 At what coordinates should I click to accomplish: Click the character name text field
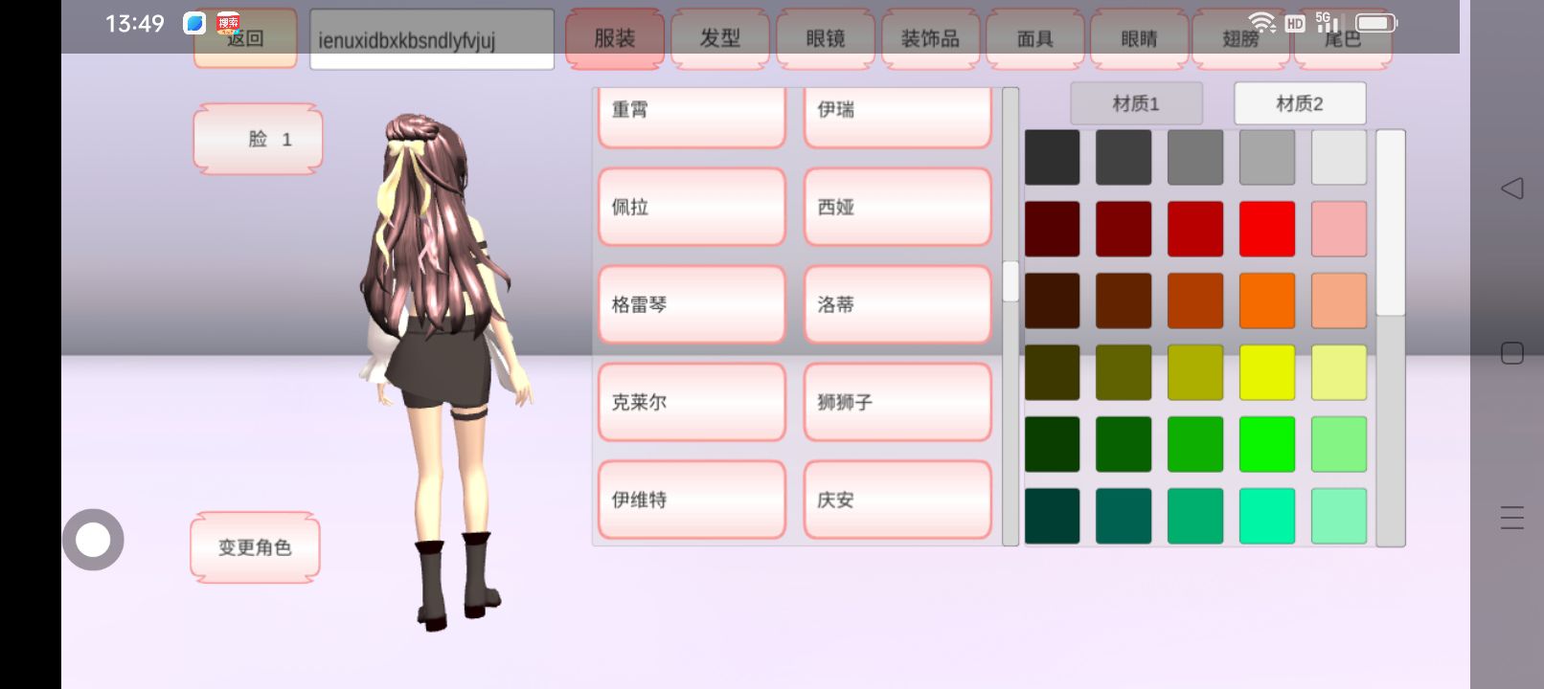[432, 40]
